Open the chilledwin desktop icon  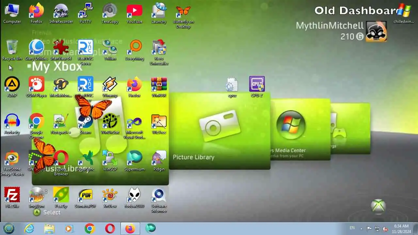[x=404, y=14]
